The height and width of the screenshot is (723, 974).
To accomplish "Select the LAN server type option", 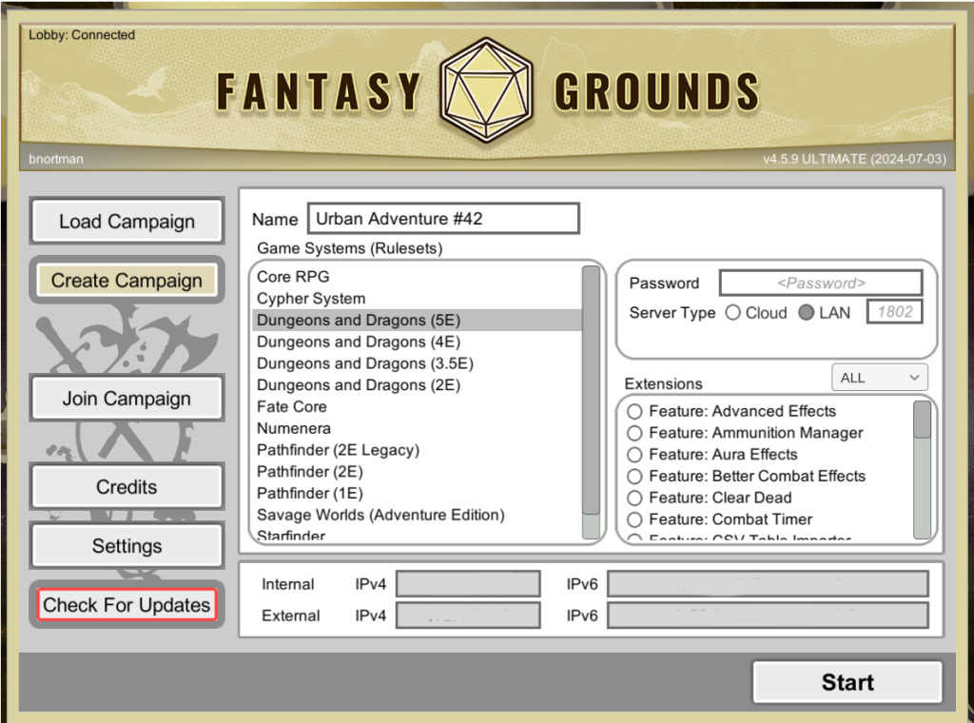I will [807, 313].
